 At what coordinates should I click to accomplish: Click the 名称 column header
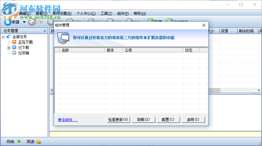[x=82, y=50]
